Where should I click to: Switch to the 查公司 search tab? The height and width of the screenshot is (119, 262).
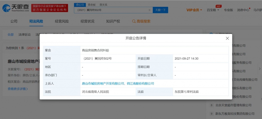coord(80,5)
